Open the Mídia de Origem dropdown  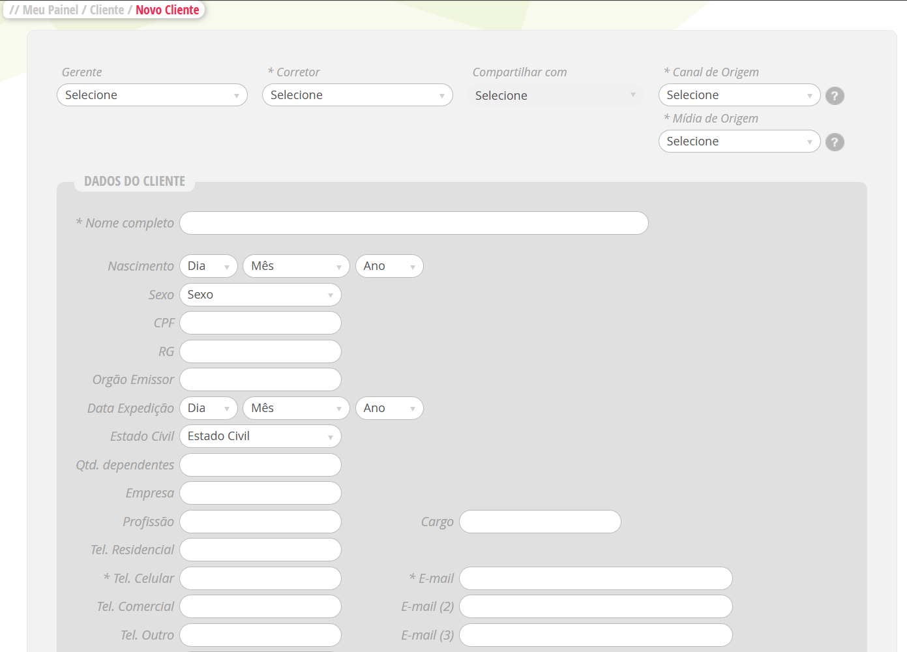pos(739,141)
